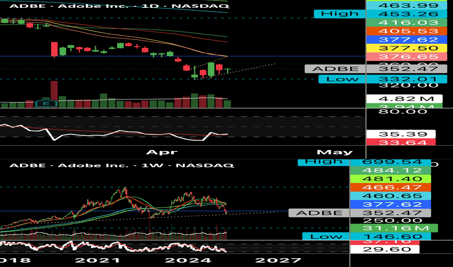The height and width of the screenshot is (267, 453).
Task: Click the May date label on time axis
Action: (x=334, y=152)
